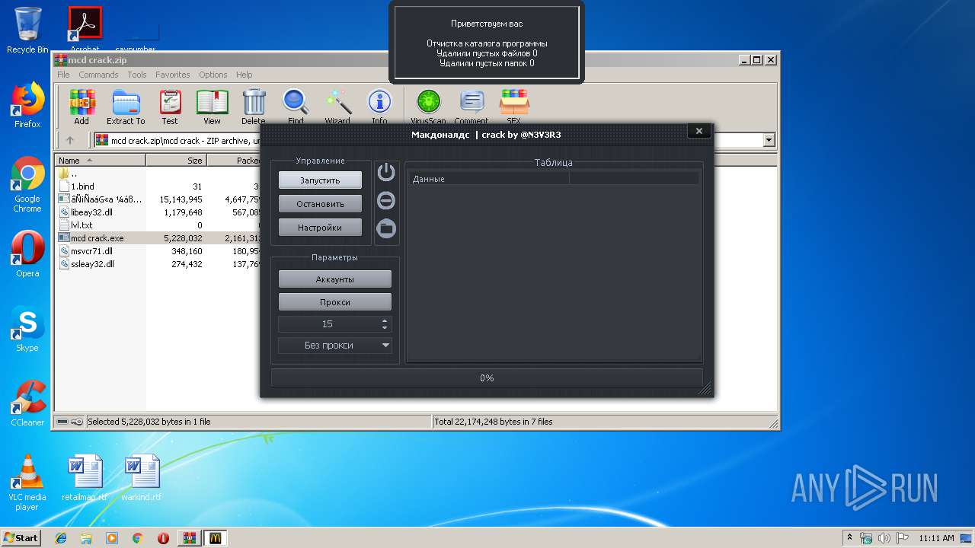Close the Макдоналдс crack window
The height and width of the screenshot is (548, 975).
699,131
